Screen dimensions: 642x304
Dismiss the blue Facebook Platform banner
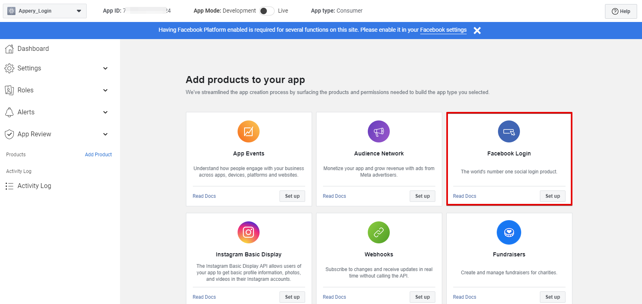point(477,31)
